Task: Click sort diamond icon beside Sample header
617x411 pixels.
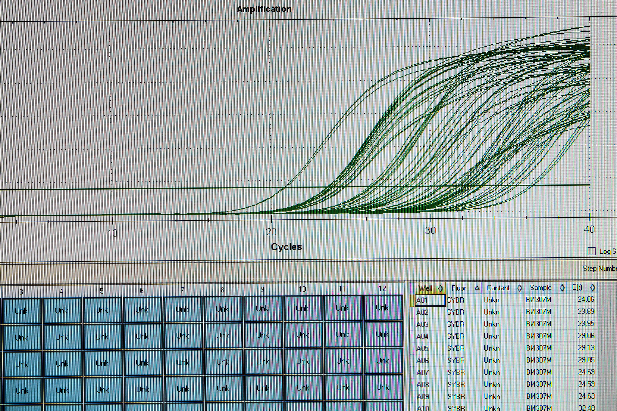Action: pyautogui.click(x=562, y=288)
